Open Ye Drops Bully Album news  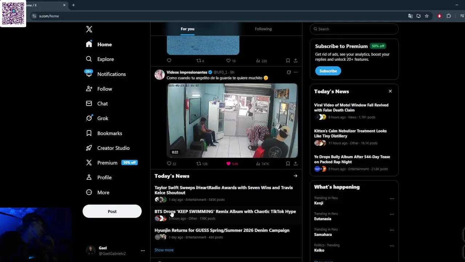click(x=352, y=159)
